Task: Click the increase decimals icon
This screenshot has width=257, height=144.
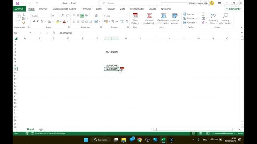Action: point(122,21)
